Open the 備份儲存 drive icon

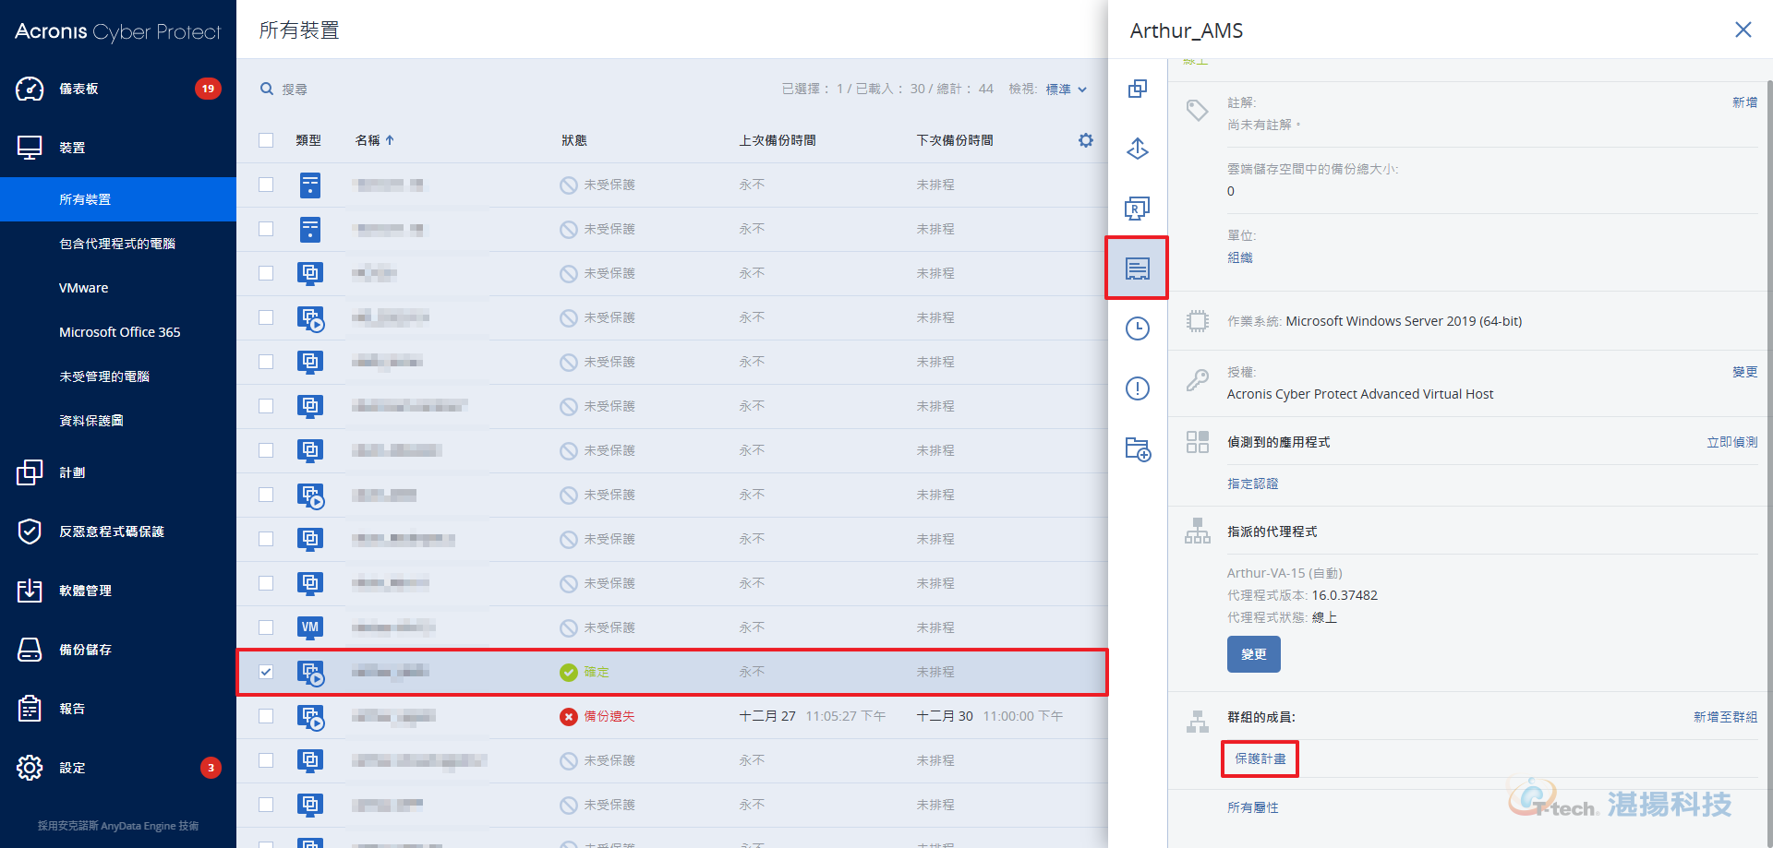(30, 650)
